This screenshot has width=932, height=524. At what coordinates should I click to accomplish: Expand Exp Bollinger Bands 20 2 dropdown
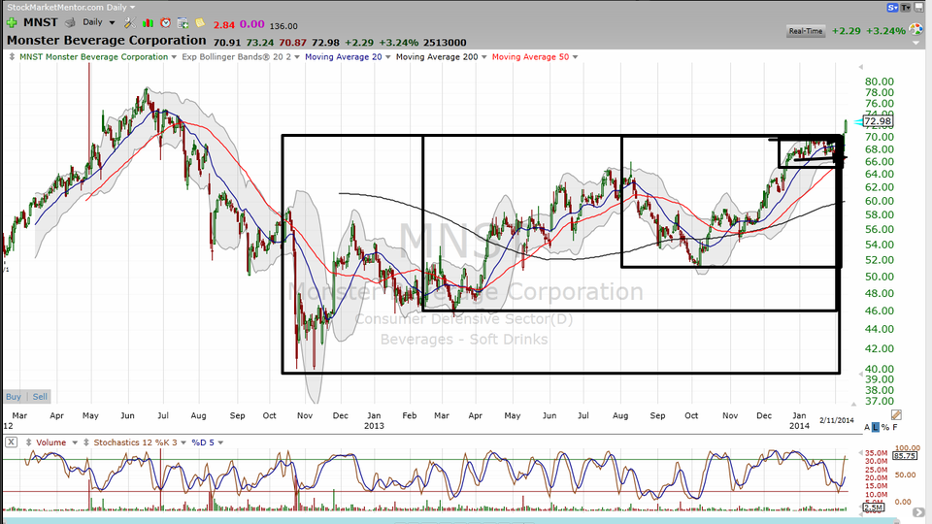click(297, 57)
